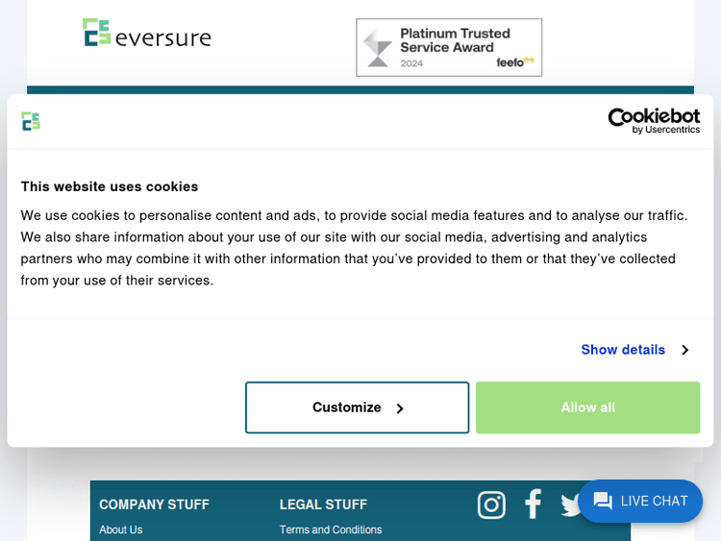Open the Instagram social icon
Image resolution: width=721 pixels, height=541 pixels.
point(491,504)
